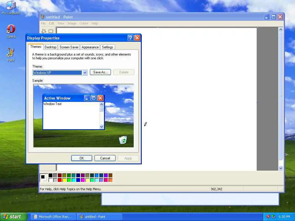Pick the olive color swatch
The image size is (295, 221).
[x=64, y=176]
